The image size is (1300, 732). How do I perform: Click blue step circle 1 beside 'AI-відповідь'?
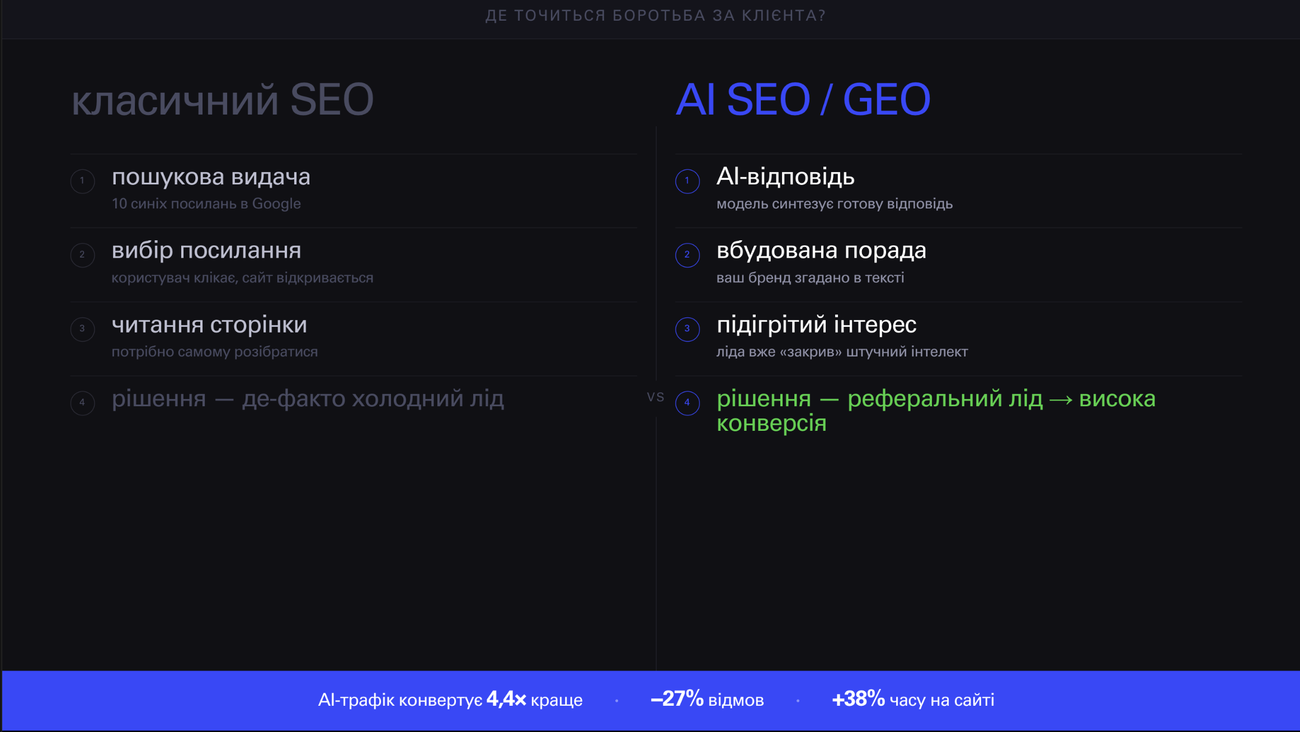tap(687, 181)
